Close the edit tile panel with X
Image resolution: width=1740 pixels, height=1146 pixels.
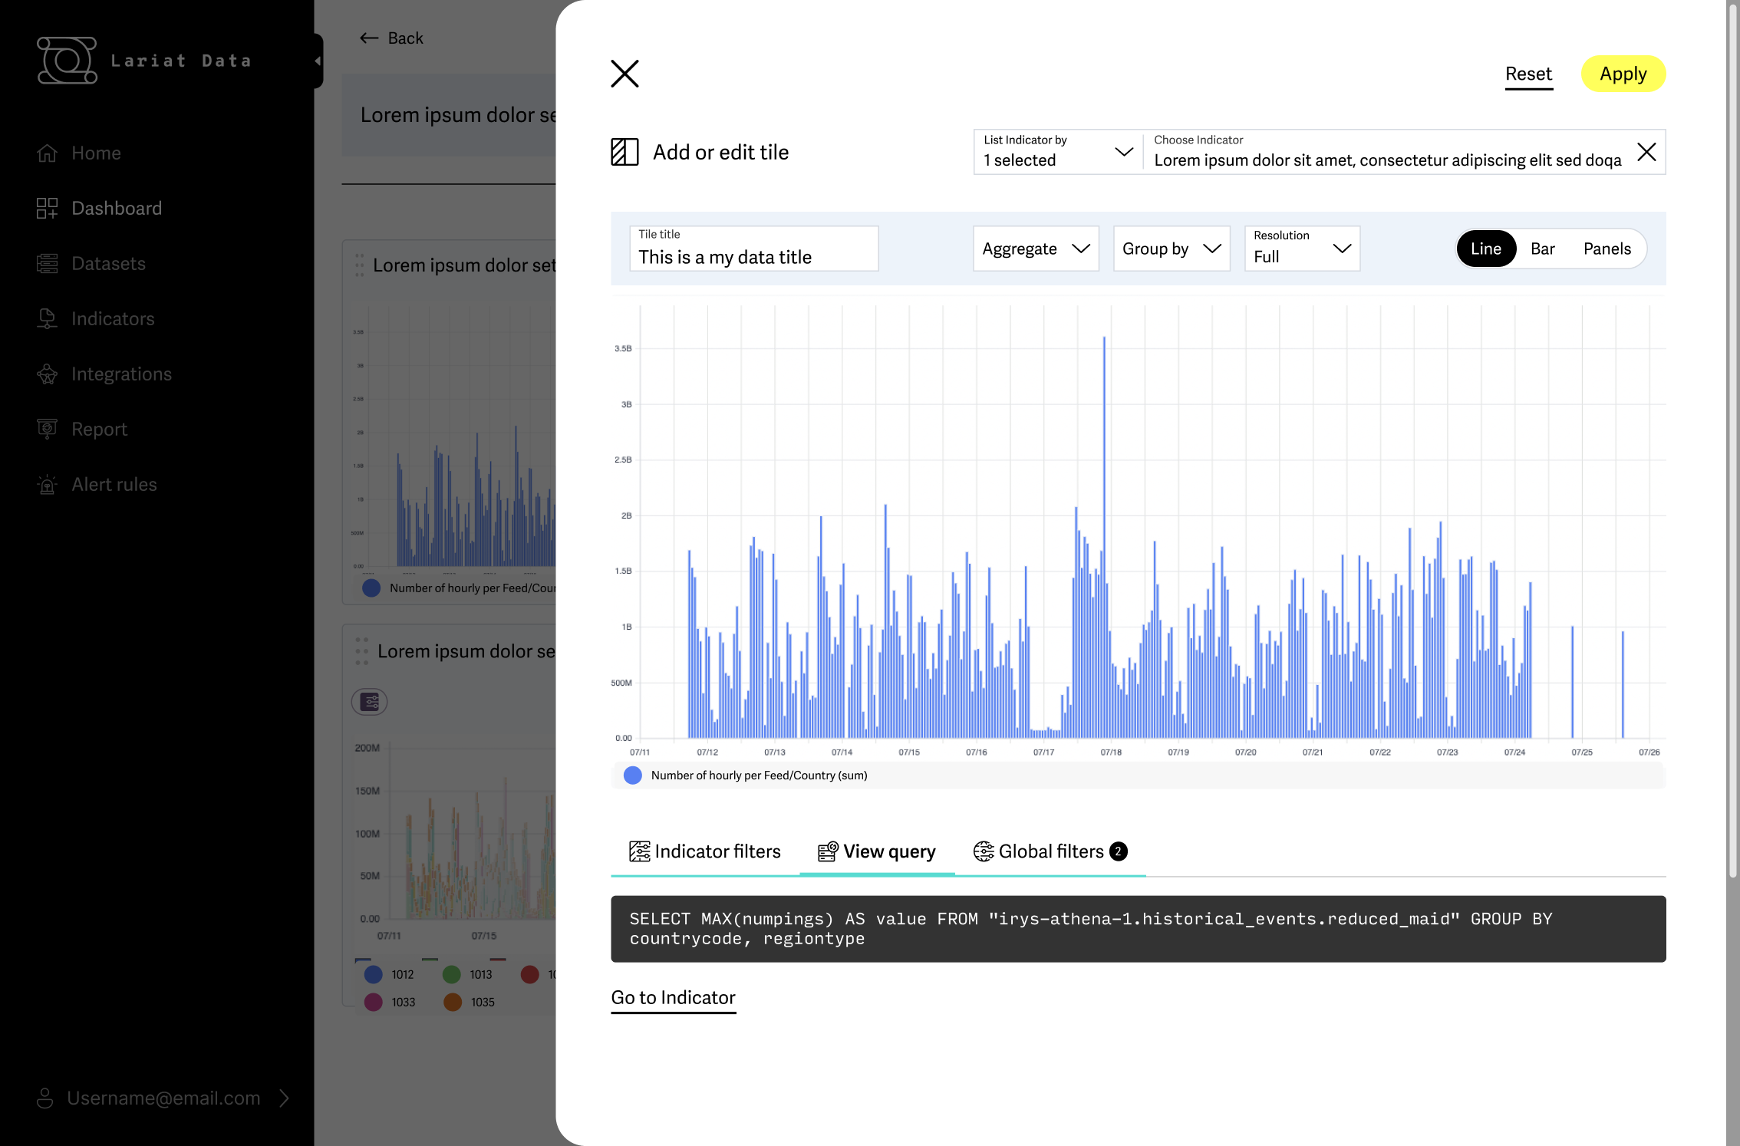(x=624, y=74)
